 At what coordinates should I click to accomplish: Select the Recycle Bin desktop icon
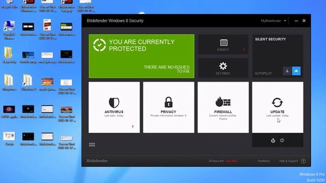(9, 4)
